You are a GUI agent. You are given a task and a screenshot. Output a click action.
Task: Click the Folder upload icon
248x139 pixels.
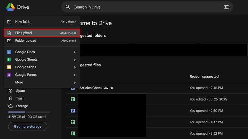pyautogui.click(x=9, y=41)
